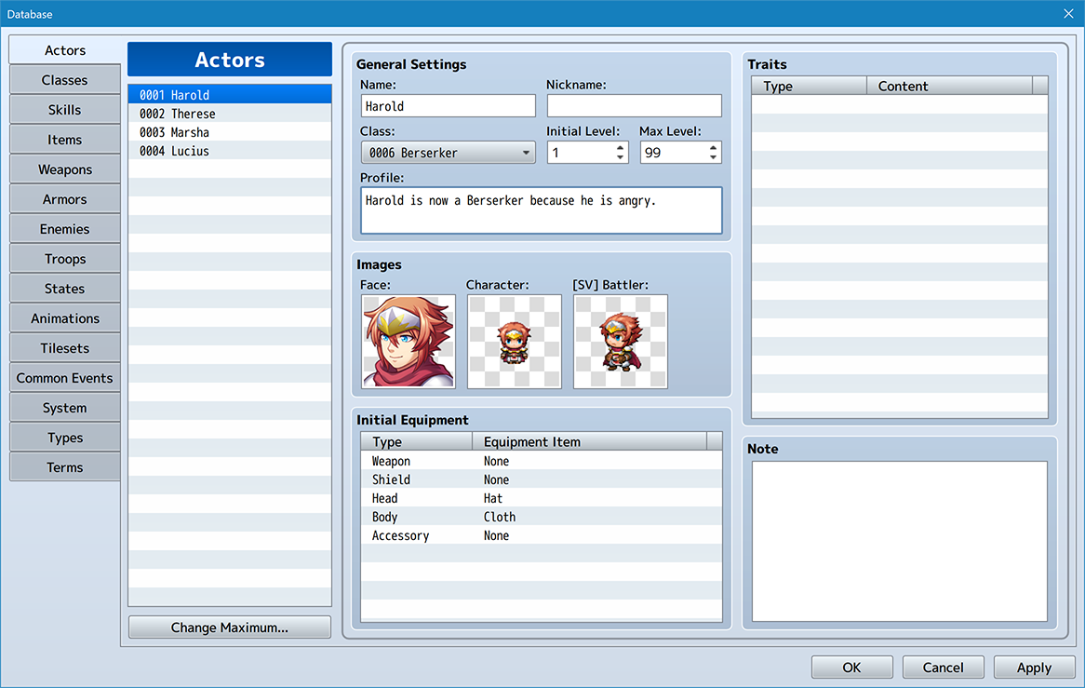Click the Change Maximum button
1085x688 pixels.
click(x=230, y=627)
